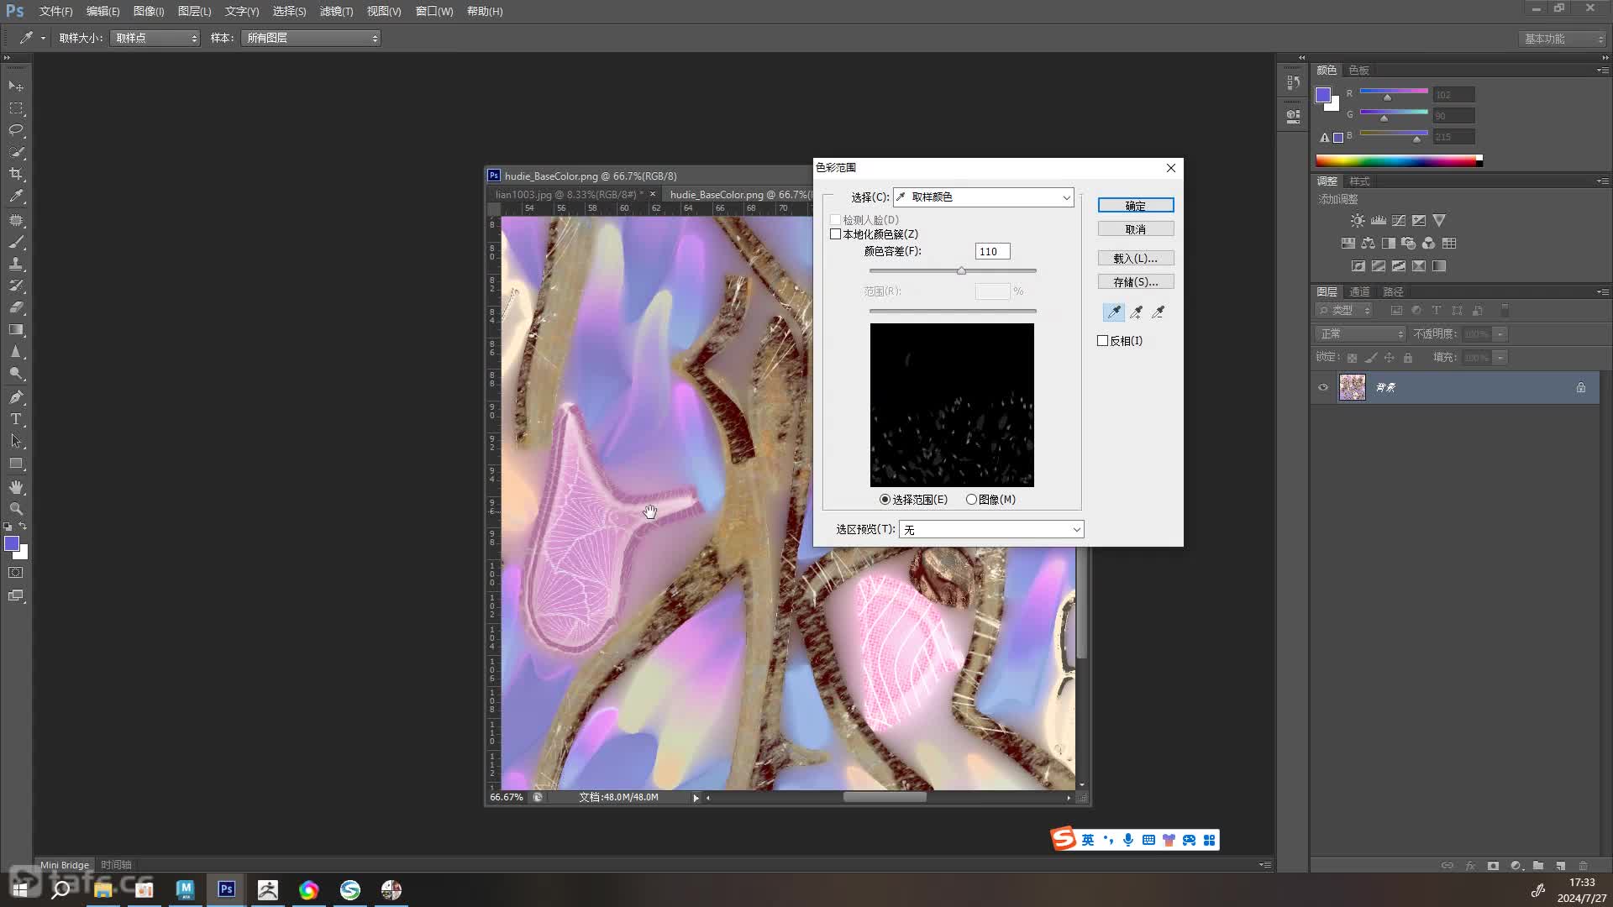The height and width of the screenshot is (907, 1613).
Task: Toggle Quick Mask mode icon
Action: click(16, 573)
